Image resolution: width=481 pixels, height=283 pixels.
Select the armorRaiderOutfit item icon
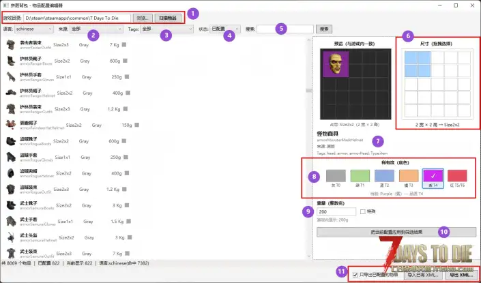pyautogui.click(x=11, y=45)
